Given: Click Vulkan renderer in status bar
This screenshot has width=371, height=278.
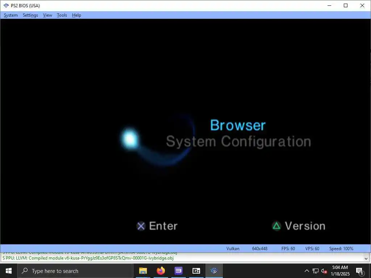Looking at the screenshot, I should (233, 248).
